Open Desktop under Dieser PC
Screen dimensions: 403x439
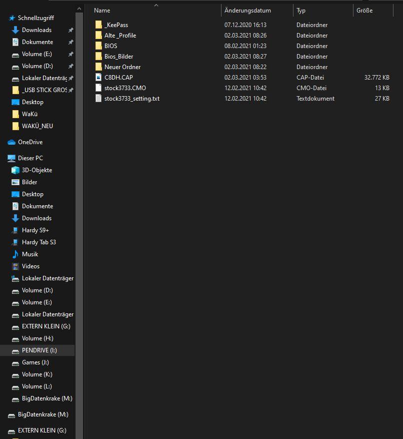click(x=32, y=194)
